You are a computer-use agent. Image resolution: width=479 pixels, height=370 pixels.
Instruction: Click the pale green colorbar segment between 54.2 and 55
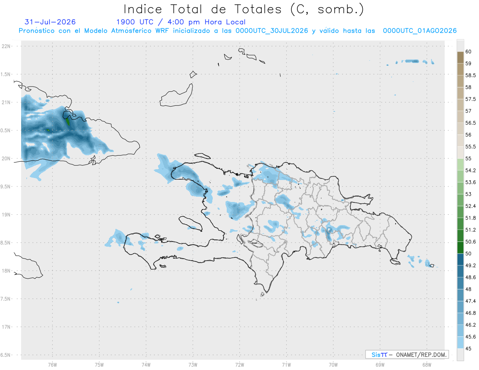(460, 164)
